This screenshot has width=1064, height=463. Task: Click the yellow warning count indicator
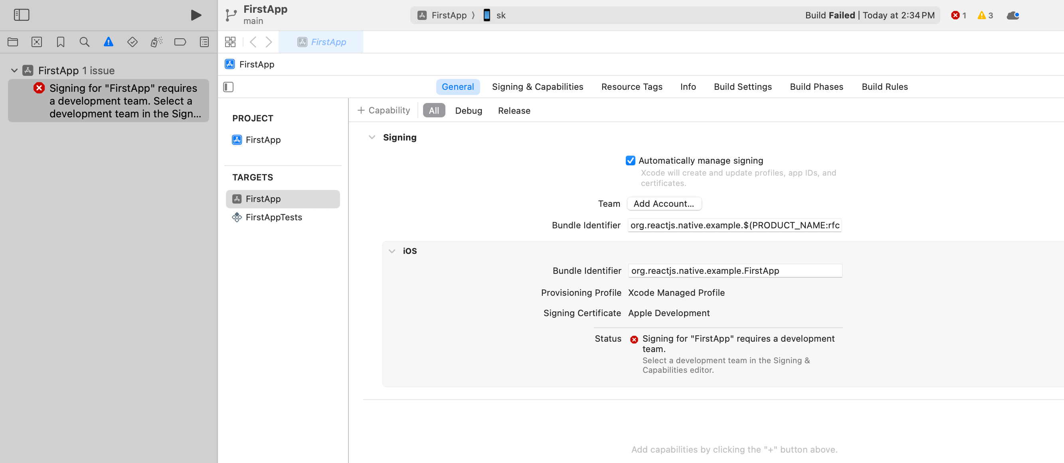pos(985,15)
